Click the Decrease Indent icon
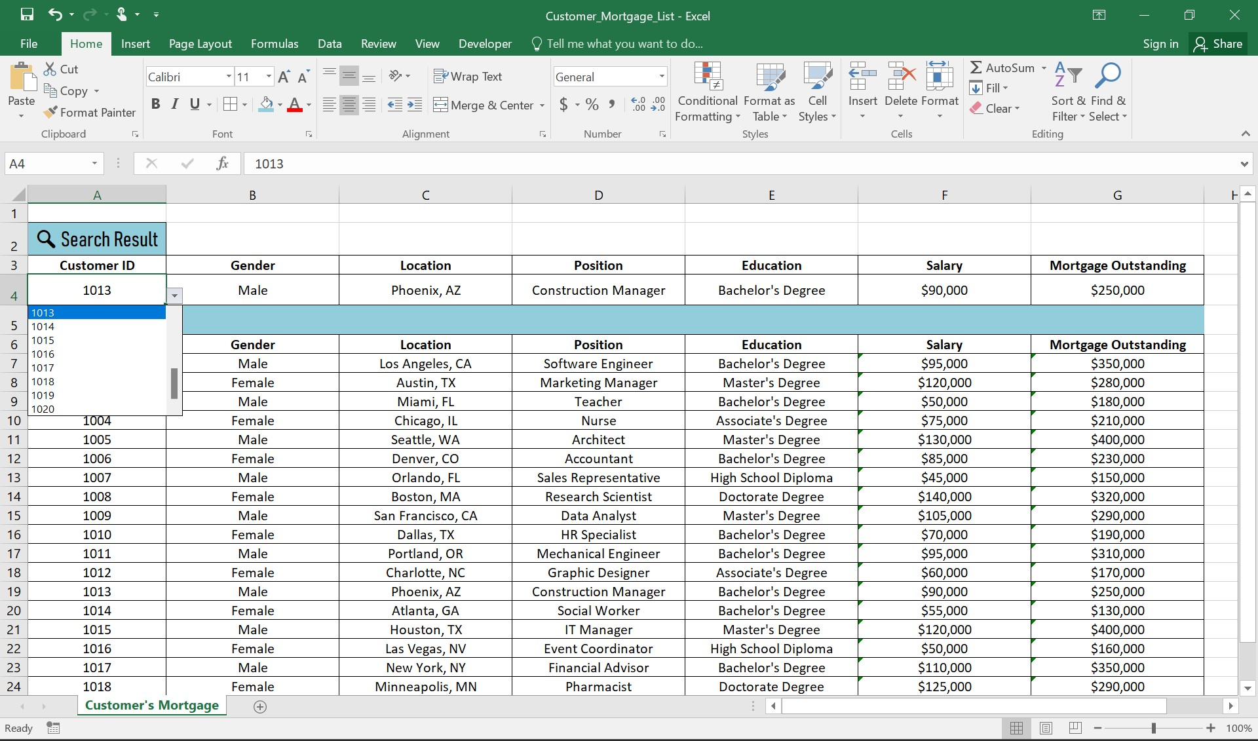This screenshot has height=741, width=1258. (395, 105)
